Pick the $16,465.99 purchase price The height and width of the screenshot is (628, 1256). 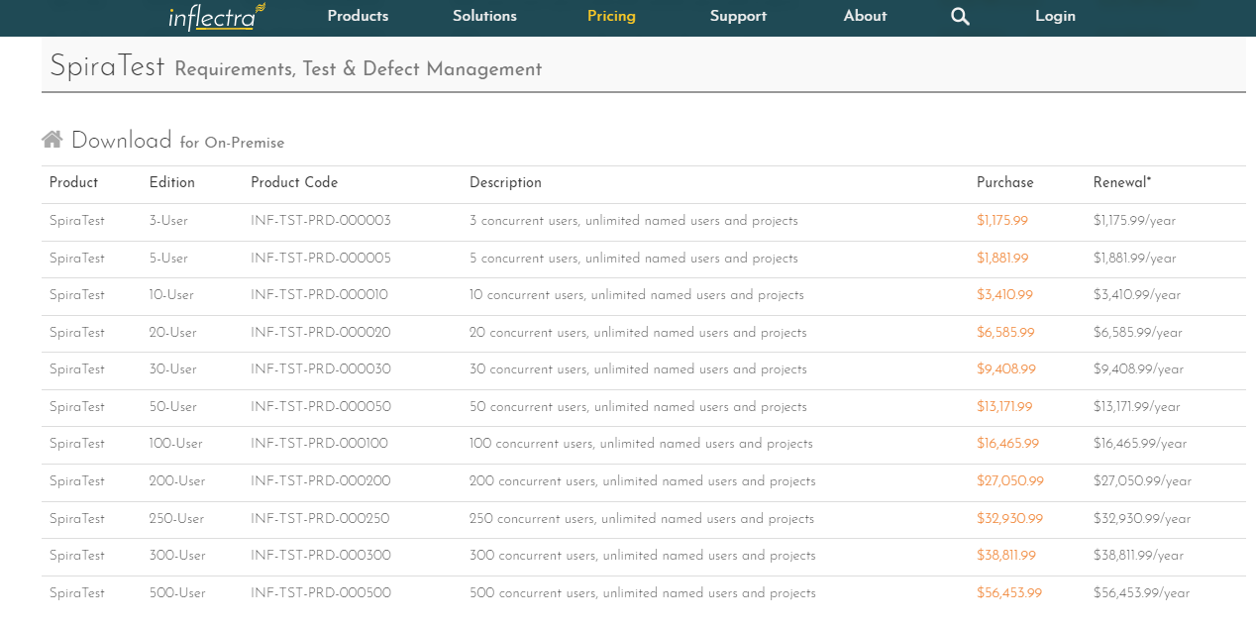point(1007,444)
